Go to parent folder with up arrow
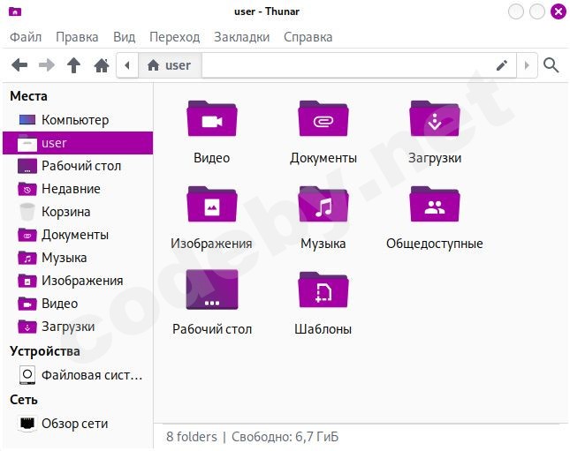This screenshot has width=570, height=451. tap(74, 65)
